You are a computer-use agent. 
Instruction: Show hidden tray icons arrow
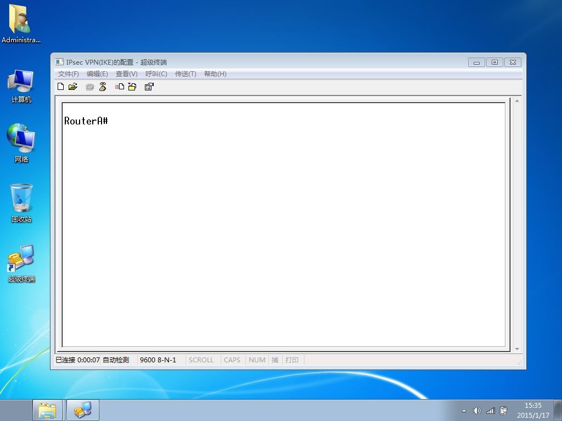tap(464, 411)
